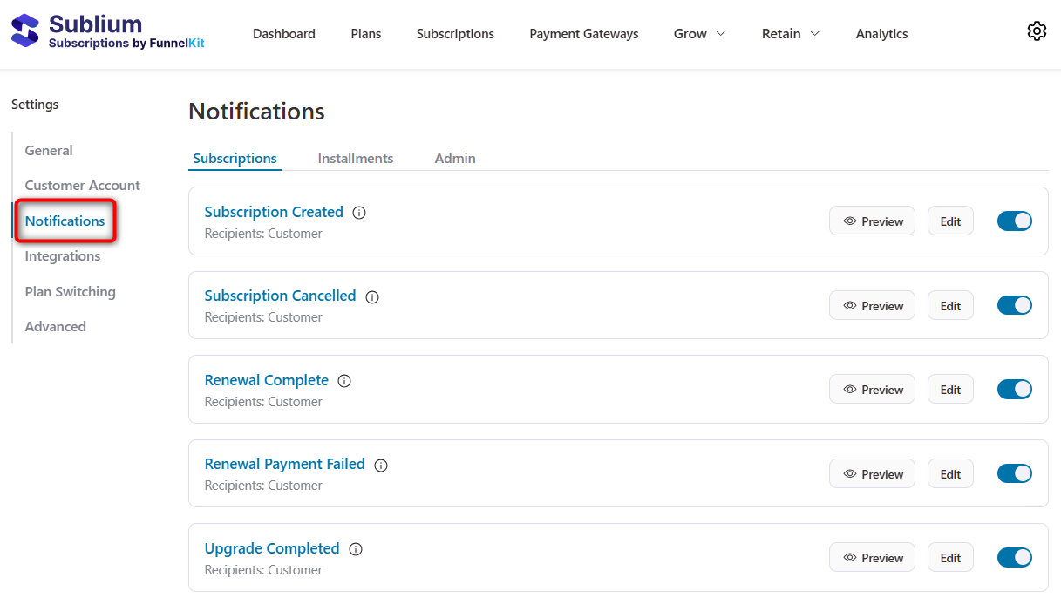The image size is (1061, 605).
Task: Open the Renewal Complete title link
Action: click(266, 380)
